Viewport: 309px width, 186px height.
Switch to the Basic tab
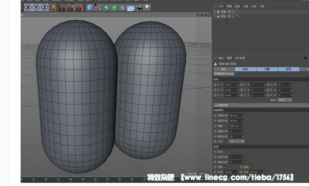(x=224, y=69)
